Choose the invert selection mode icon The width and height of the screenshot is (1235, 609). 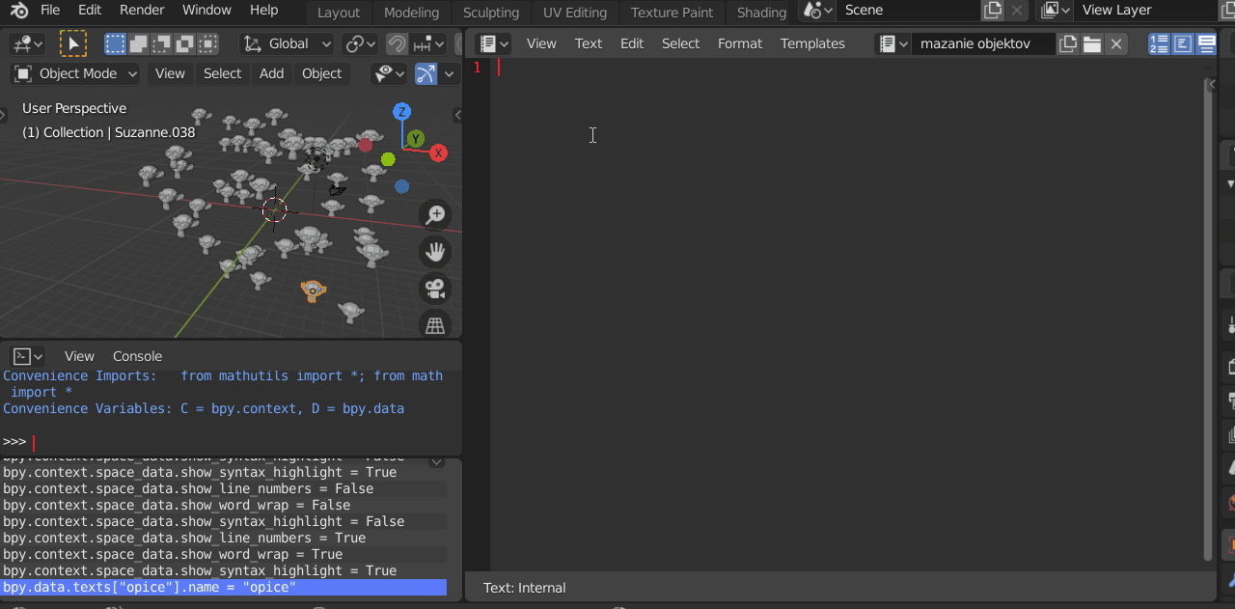point(184,44)
